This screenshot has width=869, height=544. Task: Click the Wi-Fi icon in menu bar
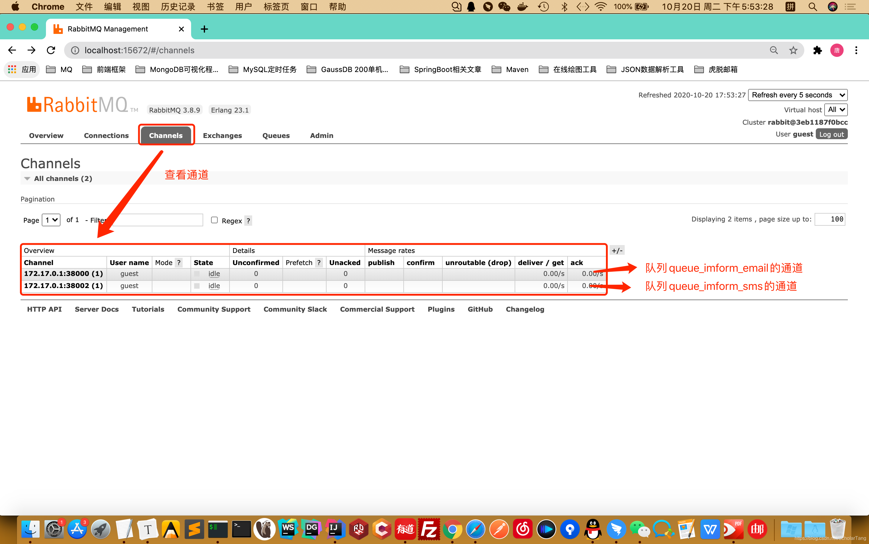tap(600, 7)
